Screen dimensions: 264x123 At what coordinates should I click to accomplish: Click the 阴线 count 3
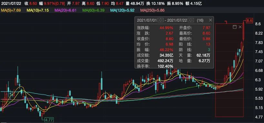pos(209,50)
